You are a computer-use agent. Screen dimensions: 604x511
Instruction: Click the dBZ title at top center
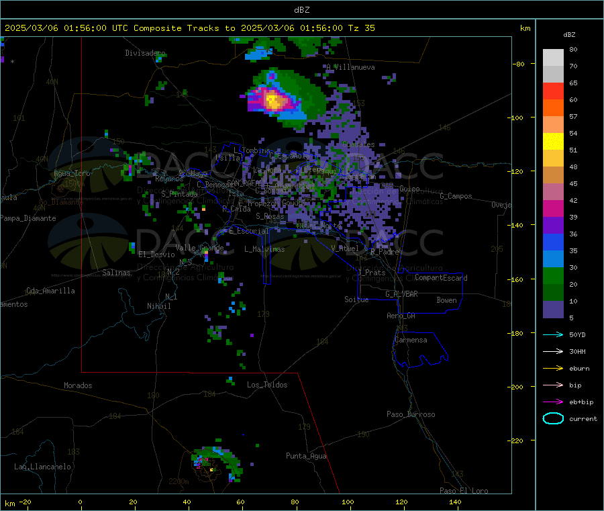301,10
